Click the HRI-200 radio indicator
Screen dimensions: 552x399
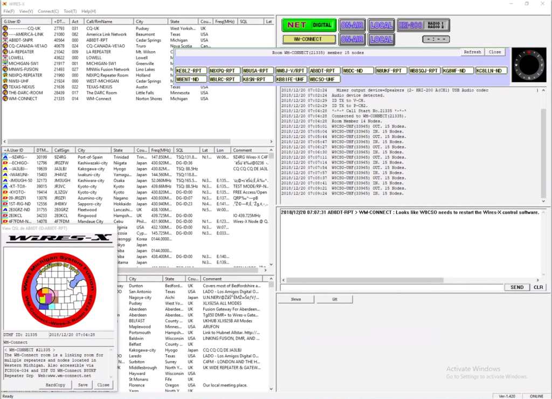(x=423, y=25)
